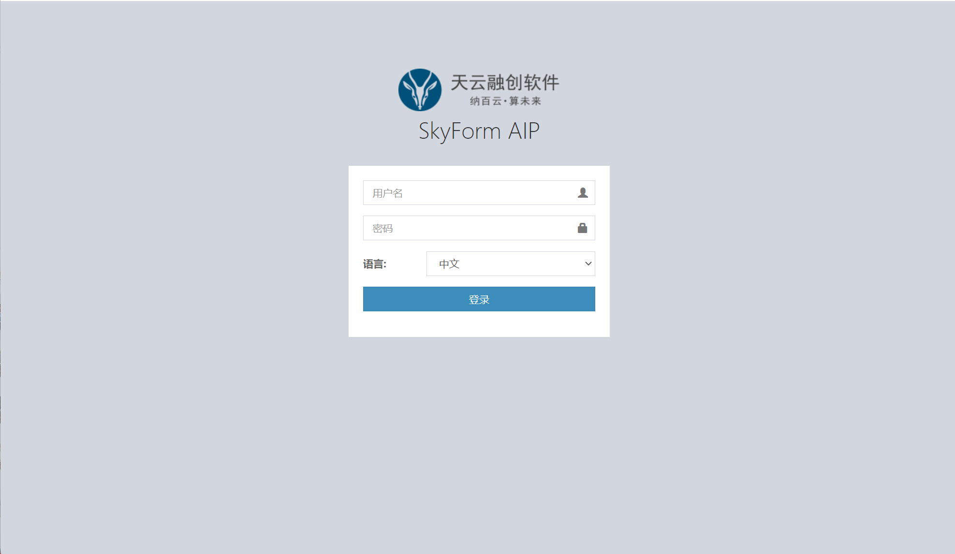This screenshot has height=554, width=955.
Task: Click the 纳百云·算未来 tagline text
Action: [x=505, y=101]
